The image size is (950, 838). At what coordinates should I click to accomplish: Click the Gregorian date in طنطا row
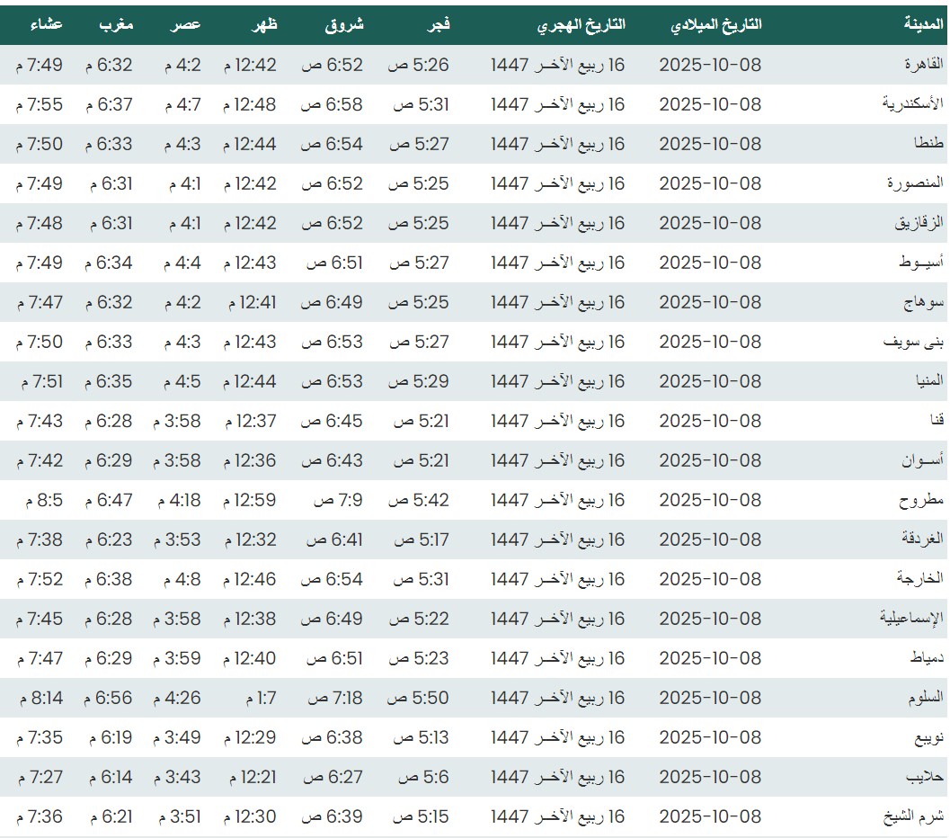click(x=710, y=144)
